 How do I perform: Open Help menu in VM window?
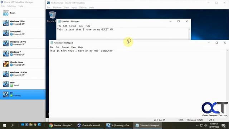(x=92, y=8)
